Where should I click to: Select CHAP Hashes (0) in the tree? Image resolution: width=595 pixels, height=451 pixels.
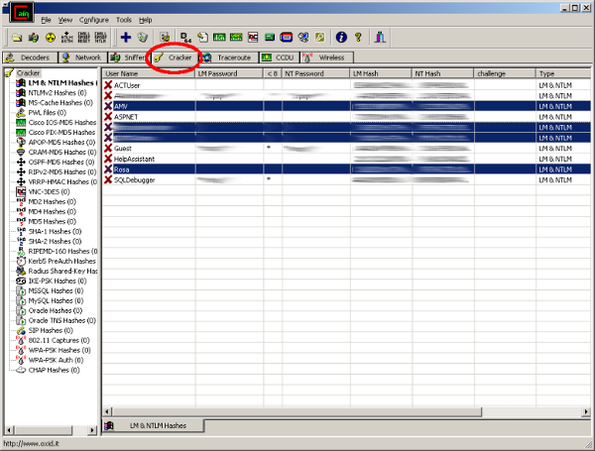[54, 370]
